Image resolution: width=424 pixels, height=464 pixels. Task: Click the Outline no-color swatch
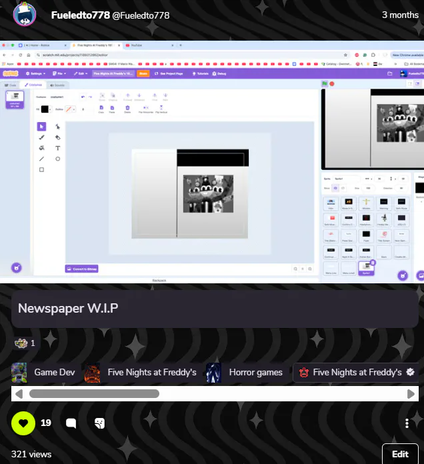pyautogui.click(x=69, y=109)
